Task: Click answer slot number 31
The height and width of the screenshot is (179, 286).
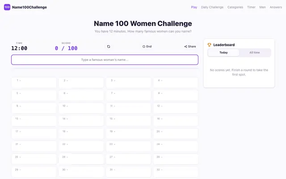Action: pos(128,172)
